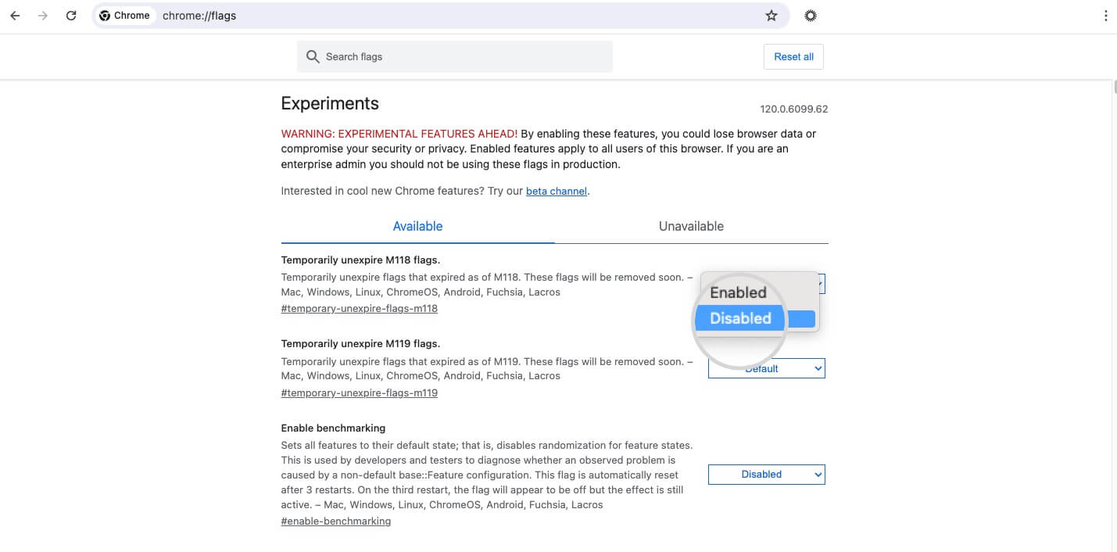Image resolution: width=1117 pixels, height=552 pixels.
Task: Open the #temporary-unexpire-flags-m118 anchor link
Action: coord(360,308)
